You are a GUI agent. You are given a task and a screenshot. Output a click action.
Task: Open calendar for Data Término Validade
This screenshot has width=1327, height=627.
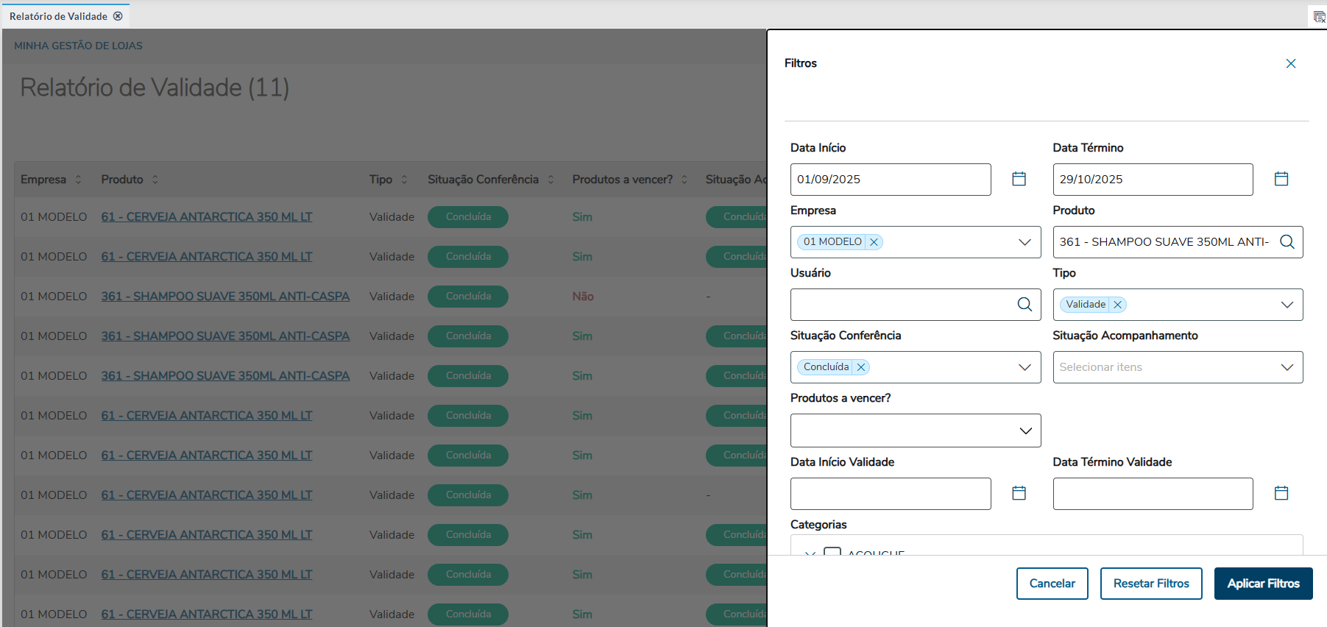tap(1281, 493)
